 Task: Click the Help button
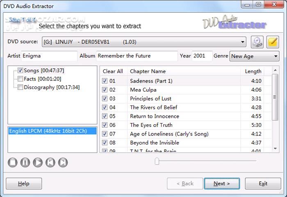(24, 183)
